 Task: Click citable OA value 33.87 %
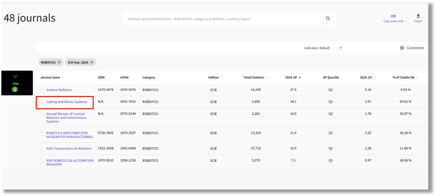[x=405, y=114]
